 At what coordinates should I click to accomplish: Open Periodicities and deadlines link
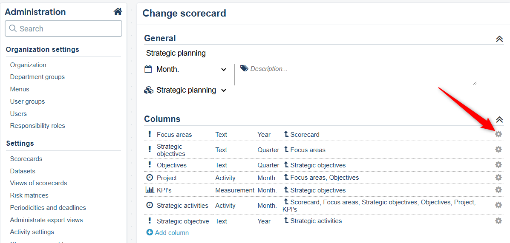tap(48, 208)
